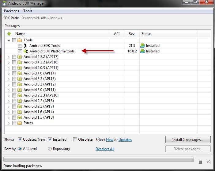Click the Android 4.0.3 (API 15) folder icon
This screenshot has height=171, width=215.
[x=20, y=68]
